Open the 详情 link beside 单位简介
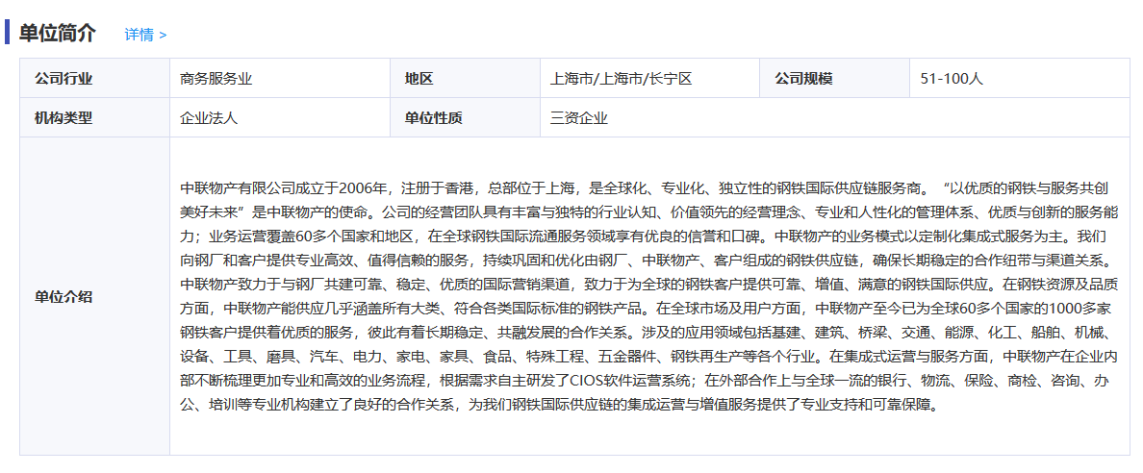The image size is (1143, 473). [145, 35]
